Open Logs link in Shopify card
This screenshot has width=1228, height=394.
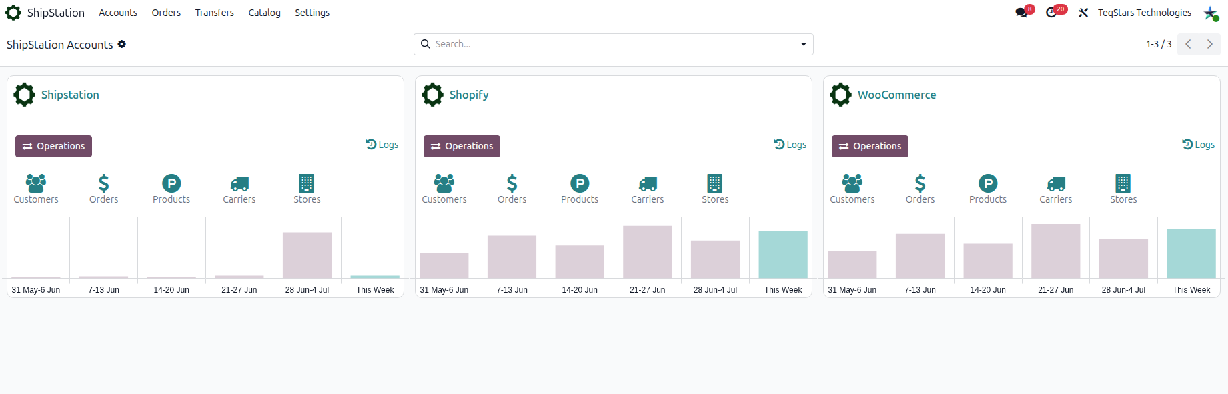click(790, 145)
